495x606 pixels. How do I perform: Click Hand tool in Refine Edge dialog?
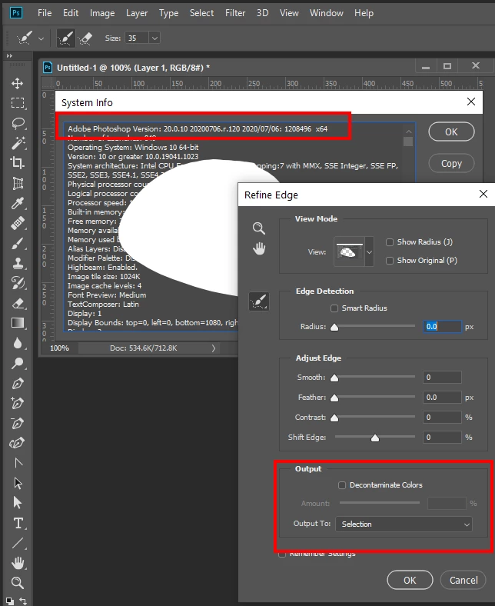259,248
